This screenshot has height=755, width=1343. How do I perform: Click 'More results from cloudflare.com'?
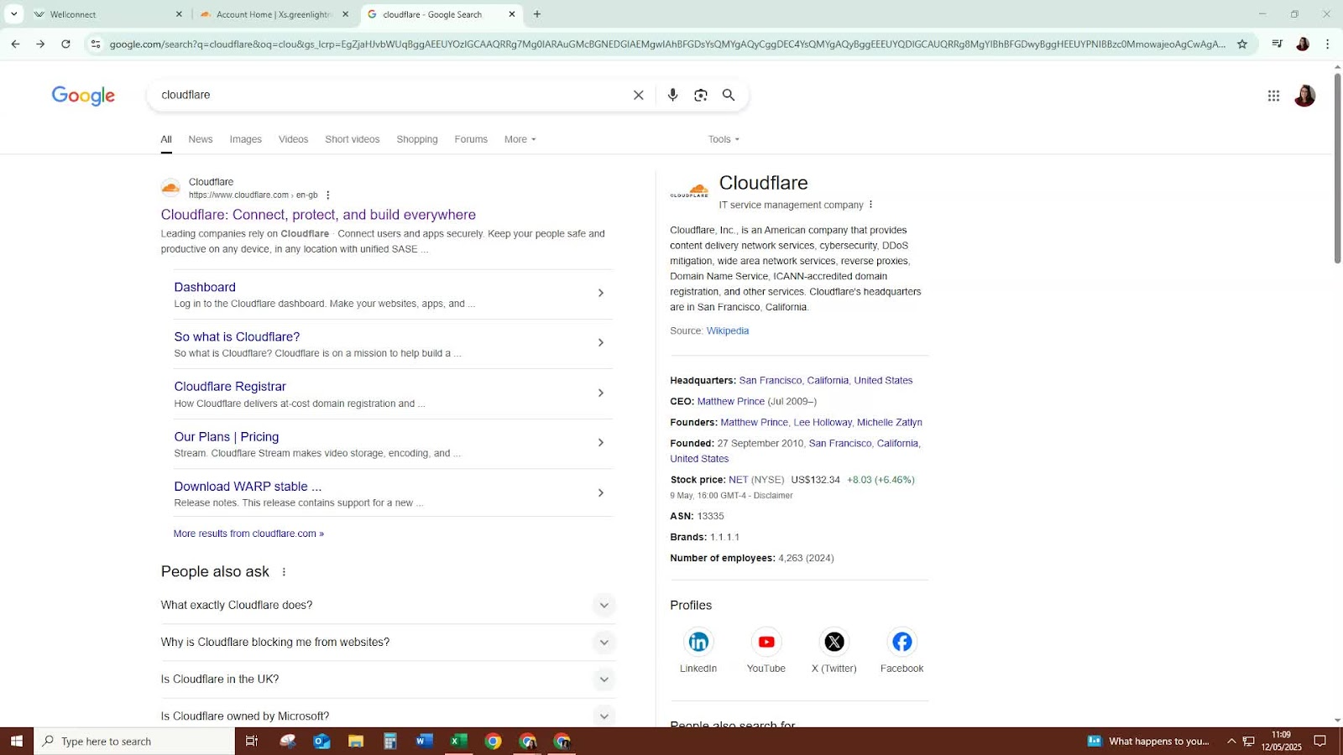[248, 534]
